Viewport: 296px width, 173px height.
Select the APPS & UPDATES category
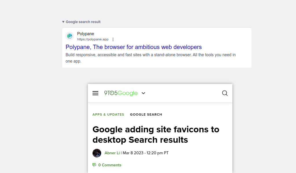pos(108,114)
